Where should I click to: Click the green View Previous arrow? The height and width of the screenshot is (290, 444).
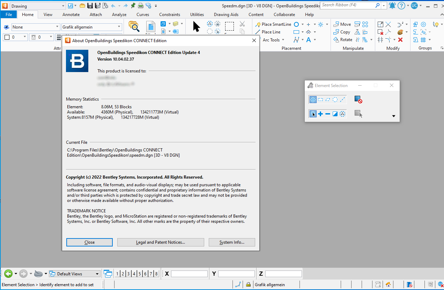(8, 274)
